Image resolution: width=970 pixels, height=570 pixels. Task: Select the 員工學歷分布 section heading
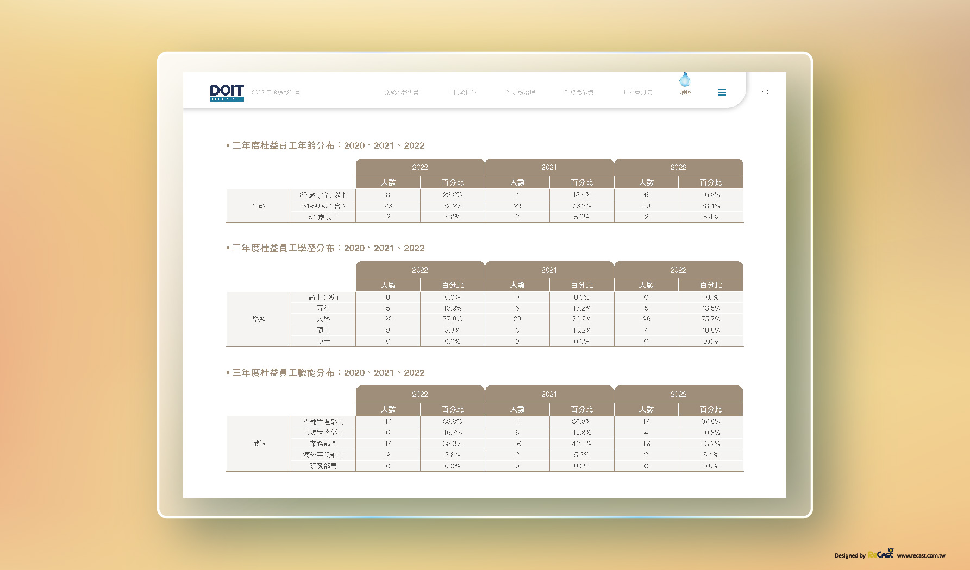tap(325, 248)
